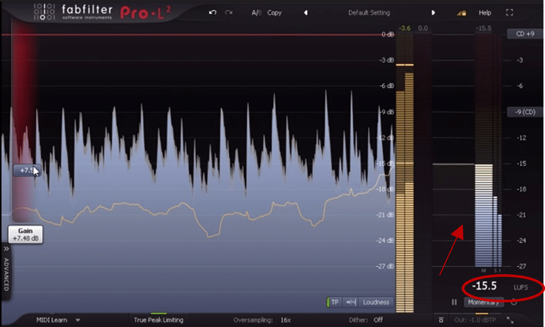The height and width of the screenshot is (327, 545).
Task: Adjust the +7.5 gain slider handle
Action: 26,170
